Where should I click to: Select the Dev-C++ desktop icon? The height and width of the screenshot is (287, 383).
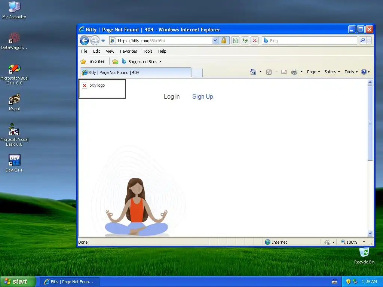click(14, 163)
